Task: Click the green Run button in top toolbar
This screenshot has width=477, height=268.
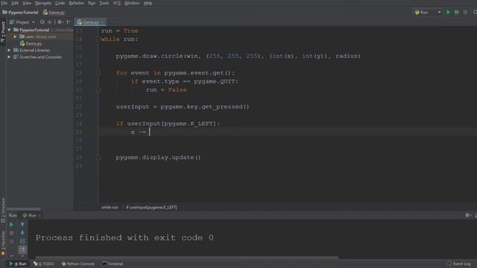Action: pos(448,13)
